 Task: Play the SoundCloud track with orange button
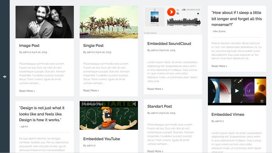171,12
